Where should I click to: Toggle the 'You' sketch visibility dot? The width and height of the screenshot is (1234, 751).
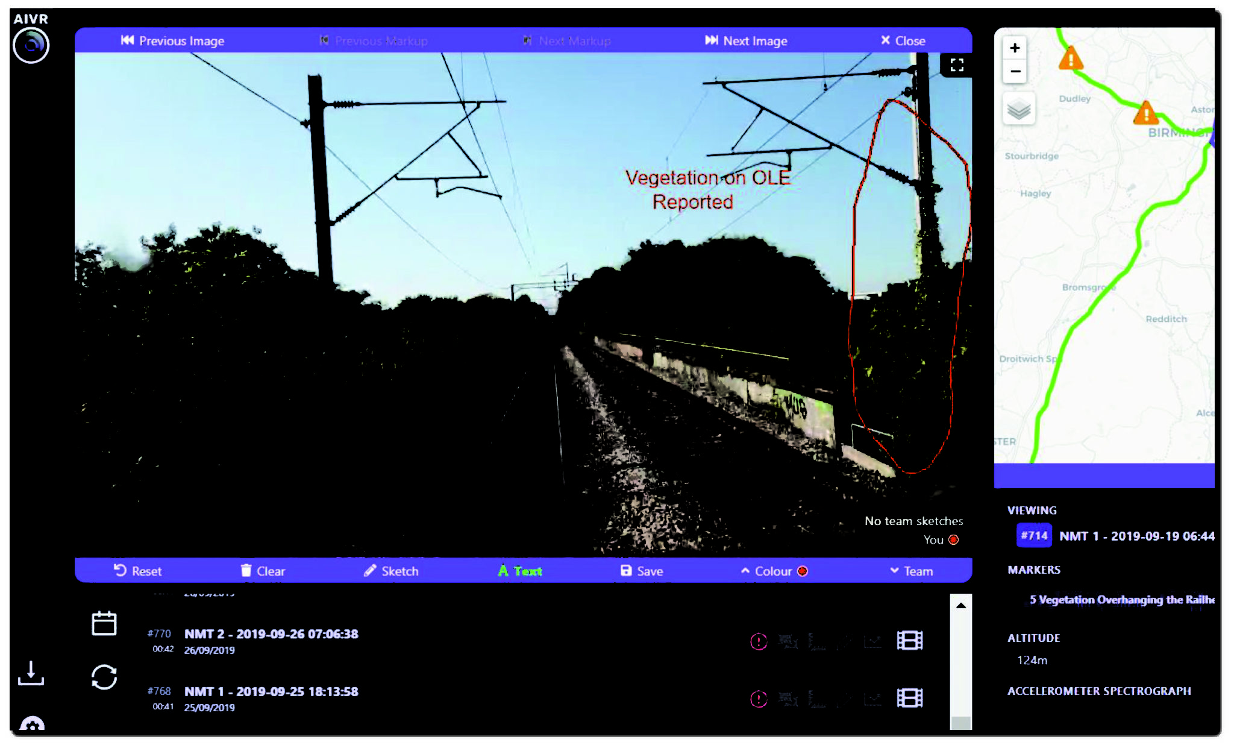point(953,539)
